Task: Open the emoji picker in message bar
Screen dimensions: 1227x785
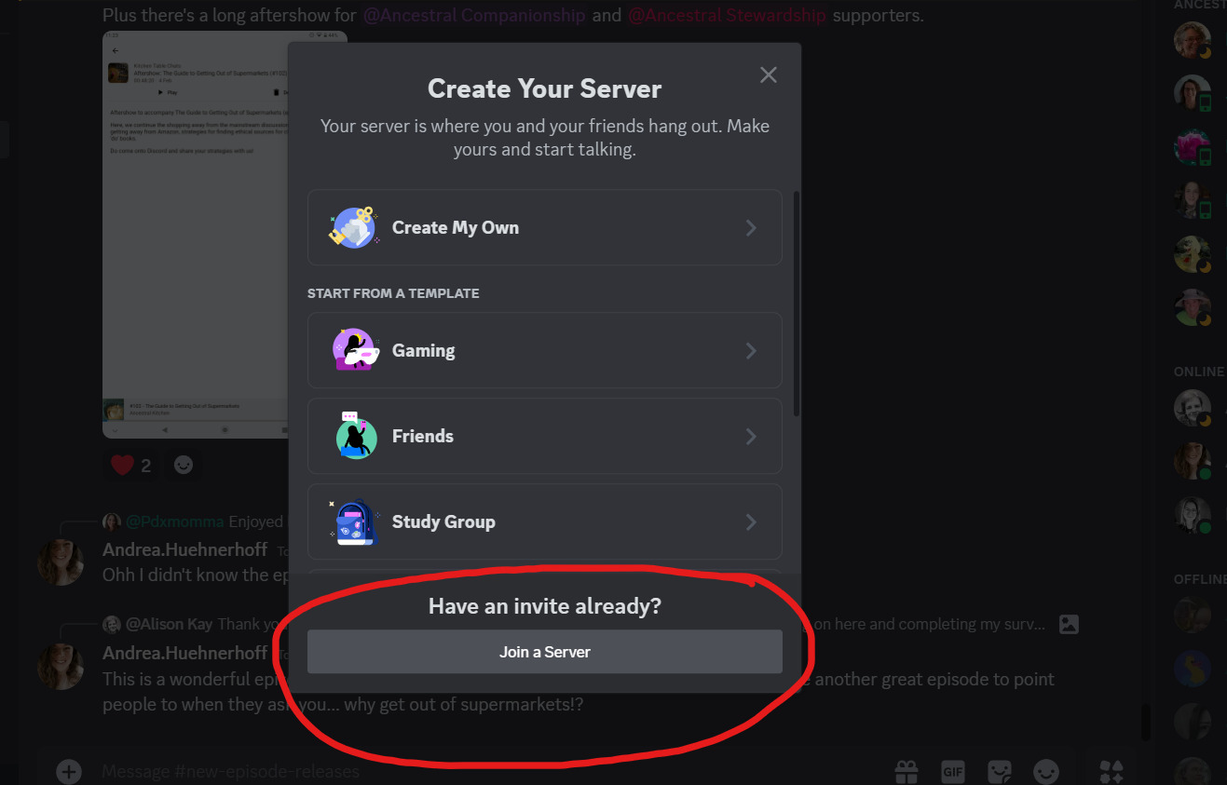Action: tap(1047, 771)
